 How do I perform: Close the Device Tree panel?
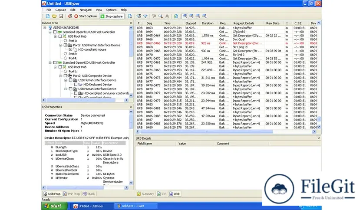[131, 23]
